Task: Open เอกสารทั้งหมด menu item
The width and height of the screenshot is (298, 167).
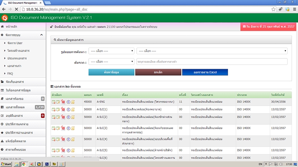Action: (x=23, y=107)
